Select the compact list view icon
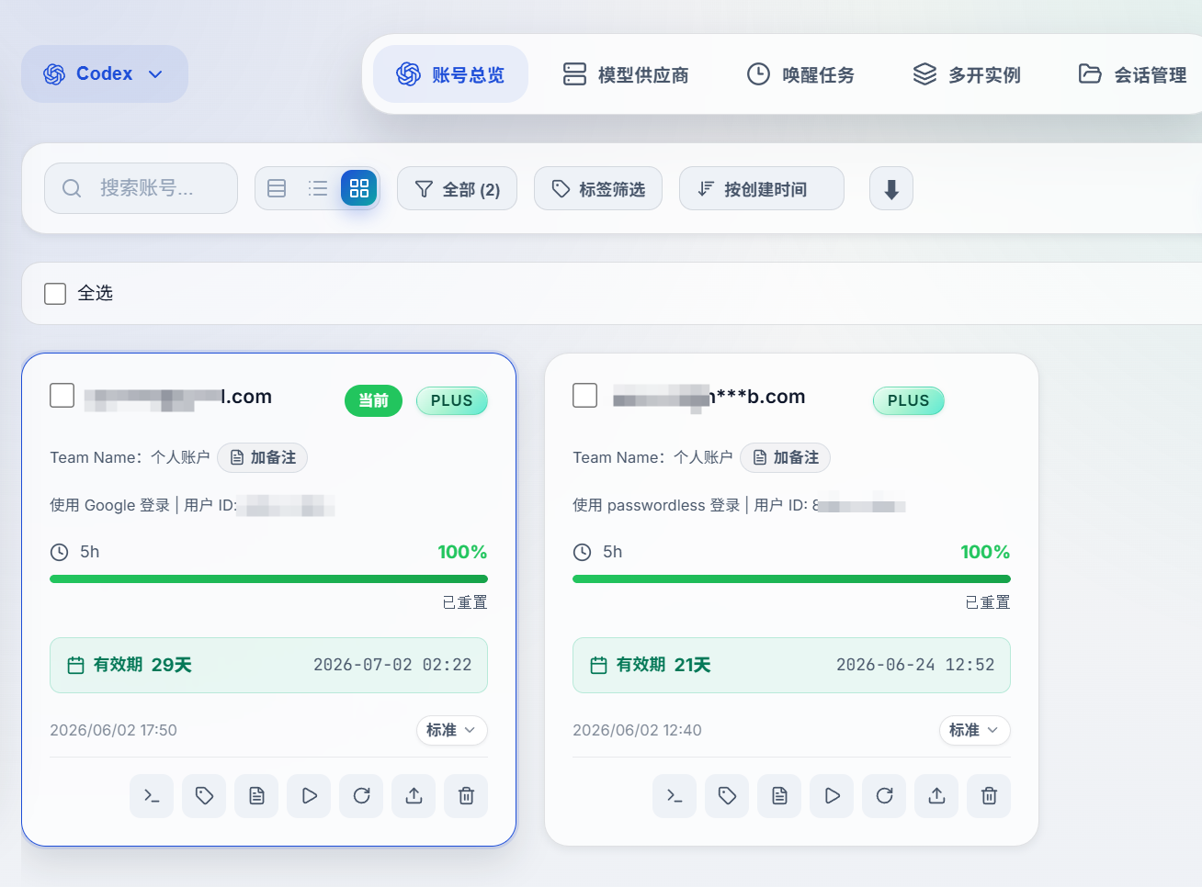Screen dimensions: 1202x887 318,188
